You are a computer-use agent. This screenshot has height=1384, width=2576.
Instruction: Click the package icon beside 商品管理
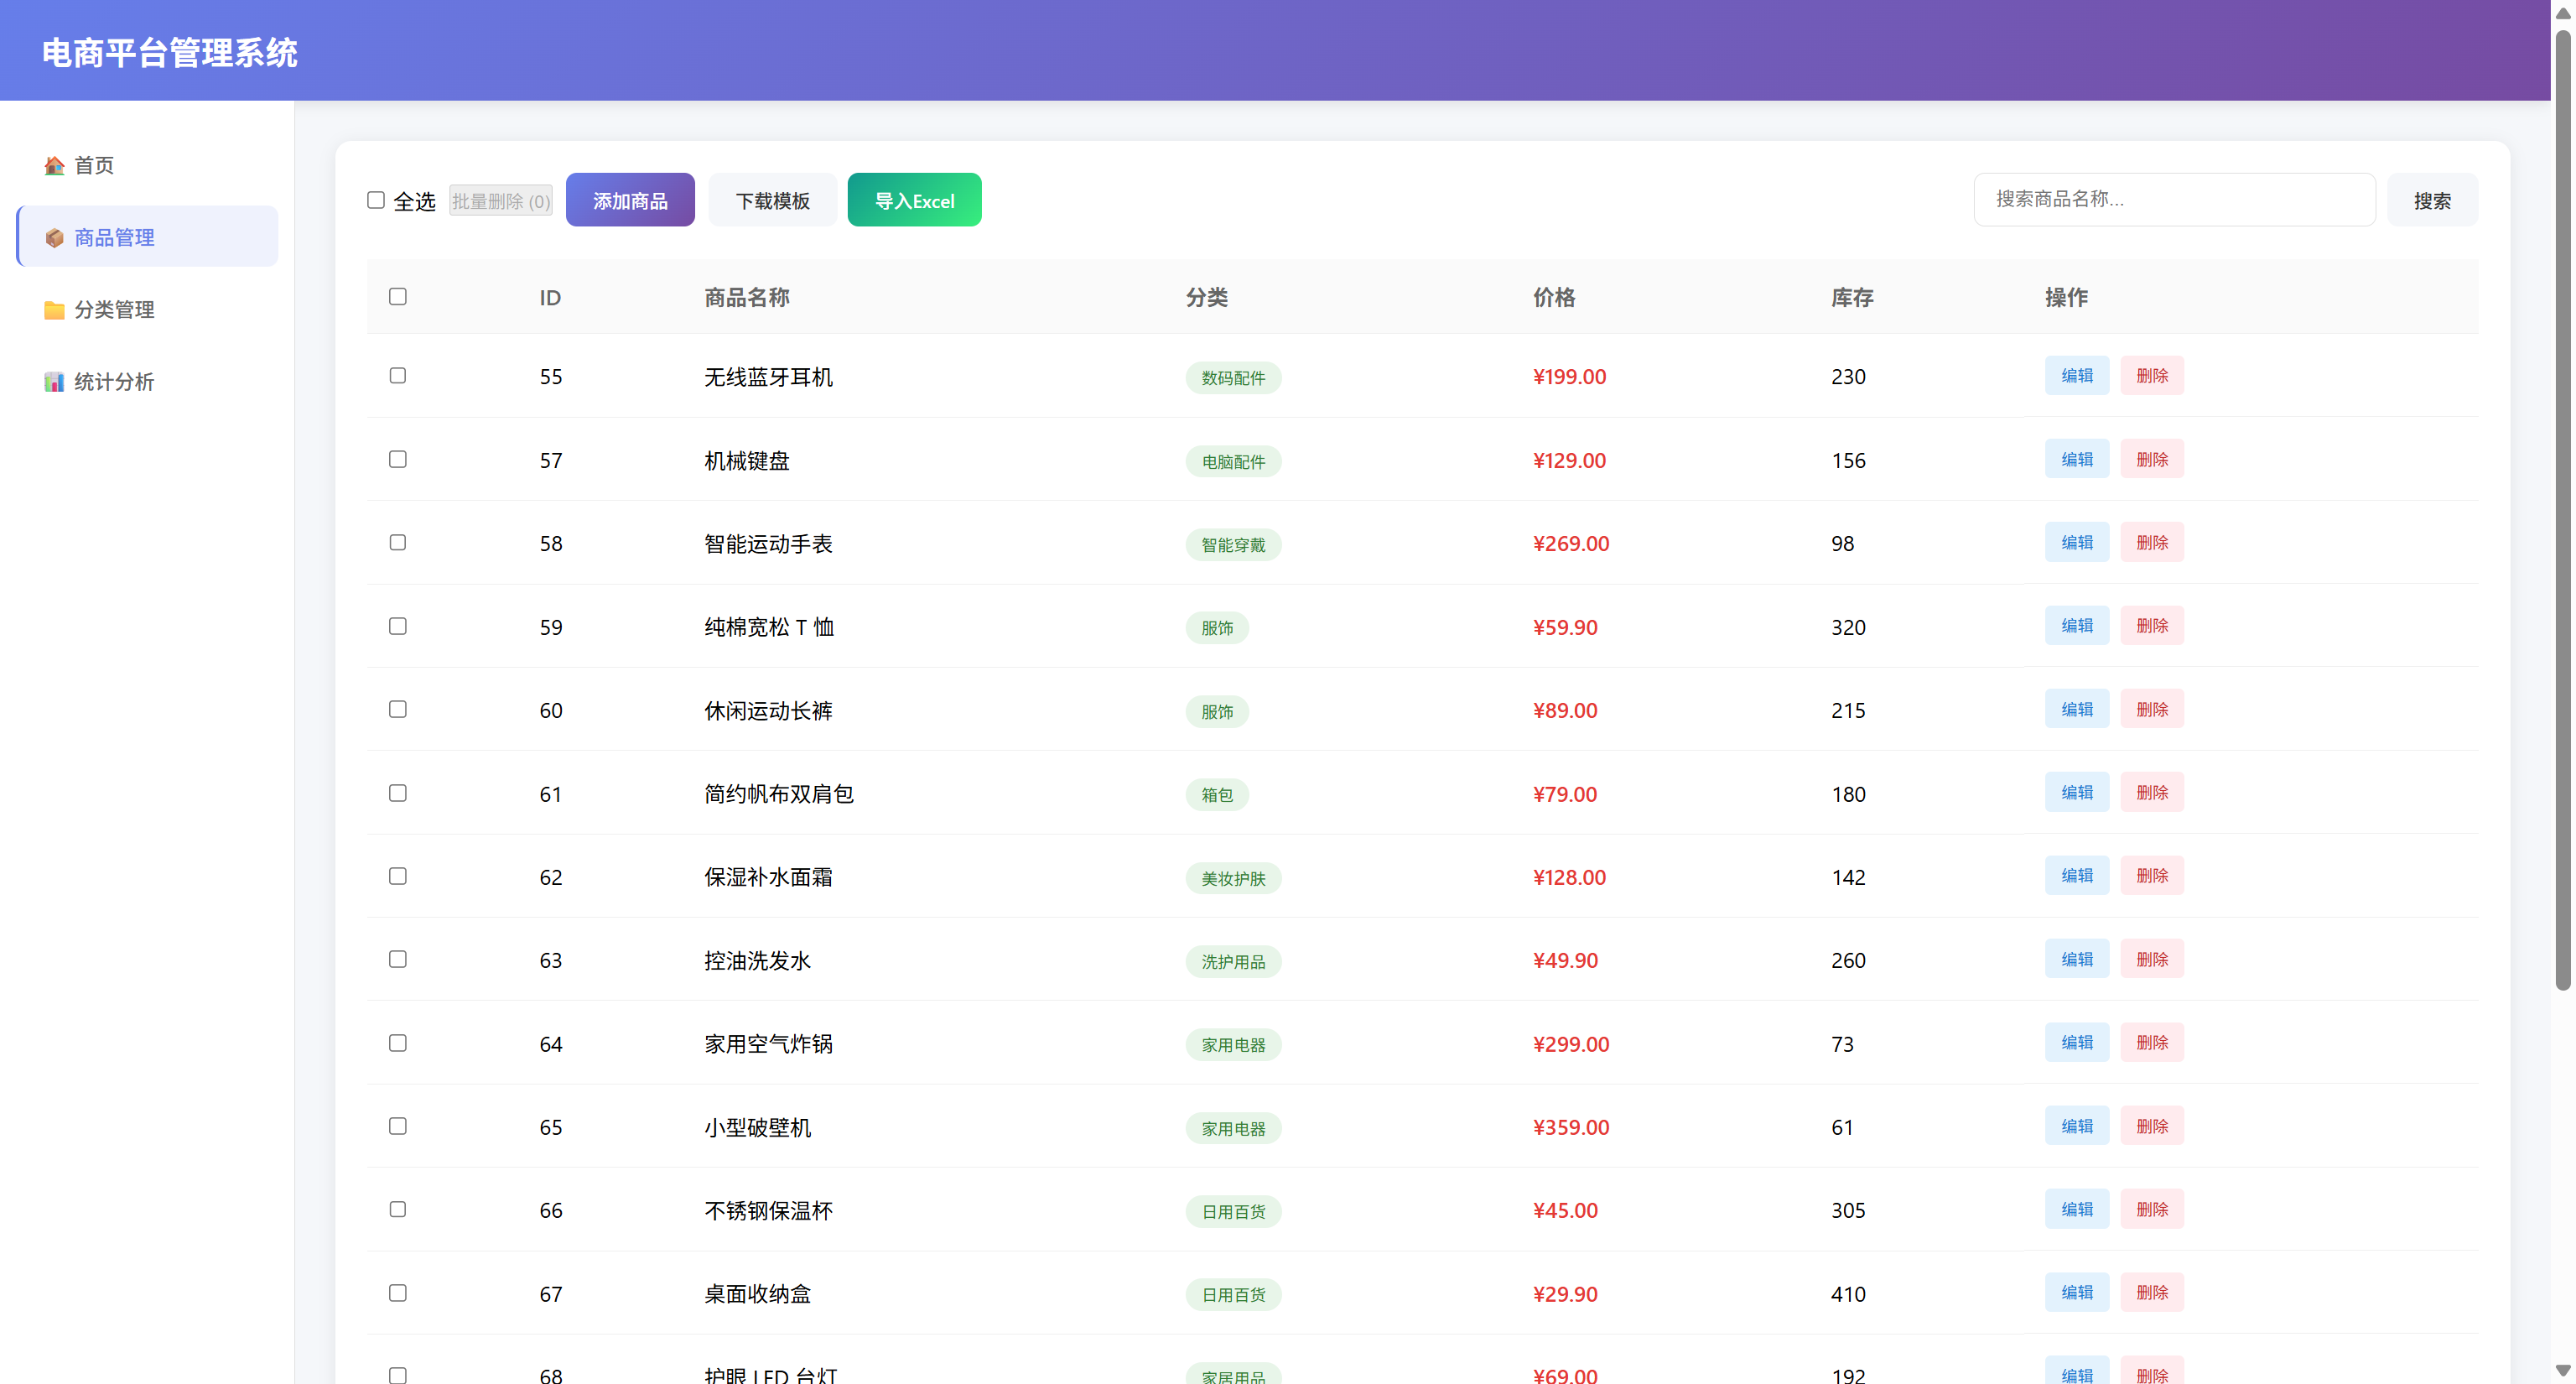click(54, 237)
